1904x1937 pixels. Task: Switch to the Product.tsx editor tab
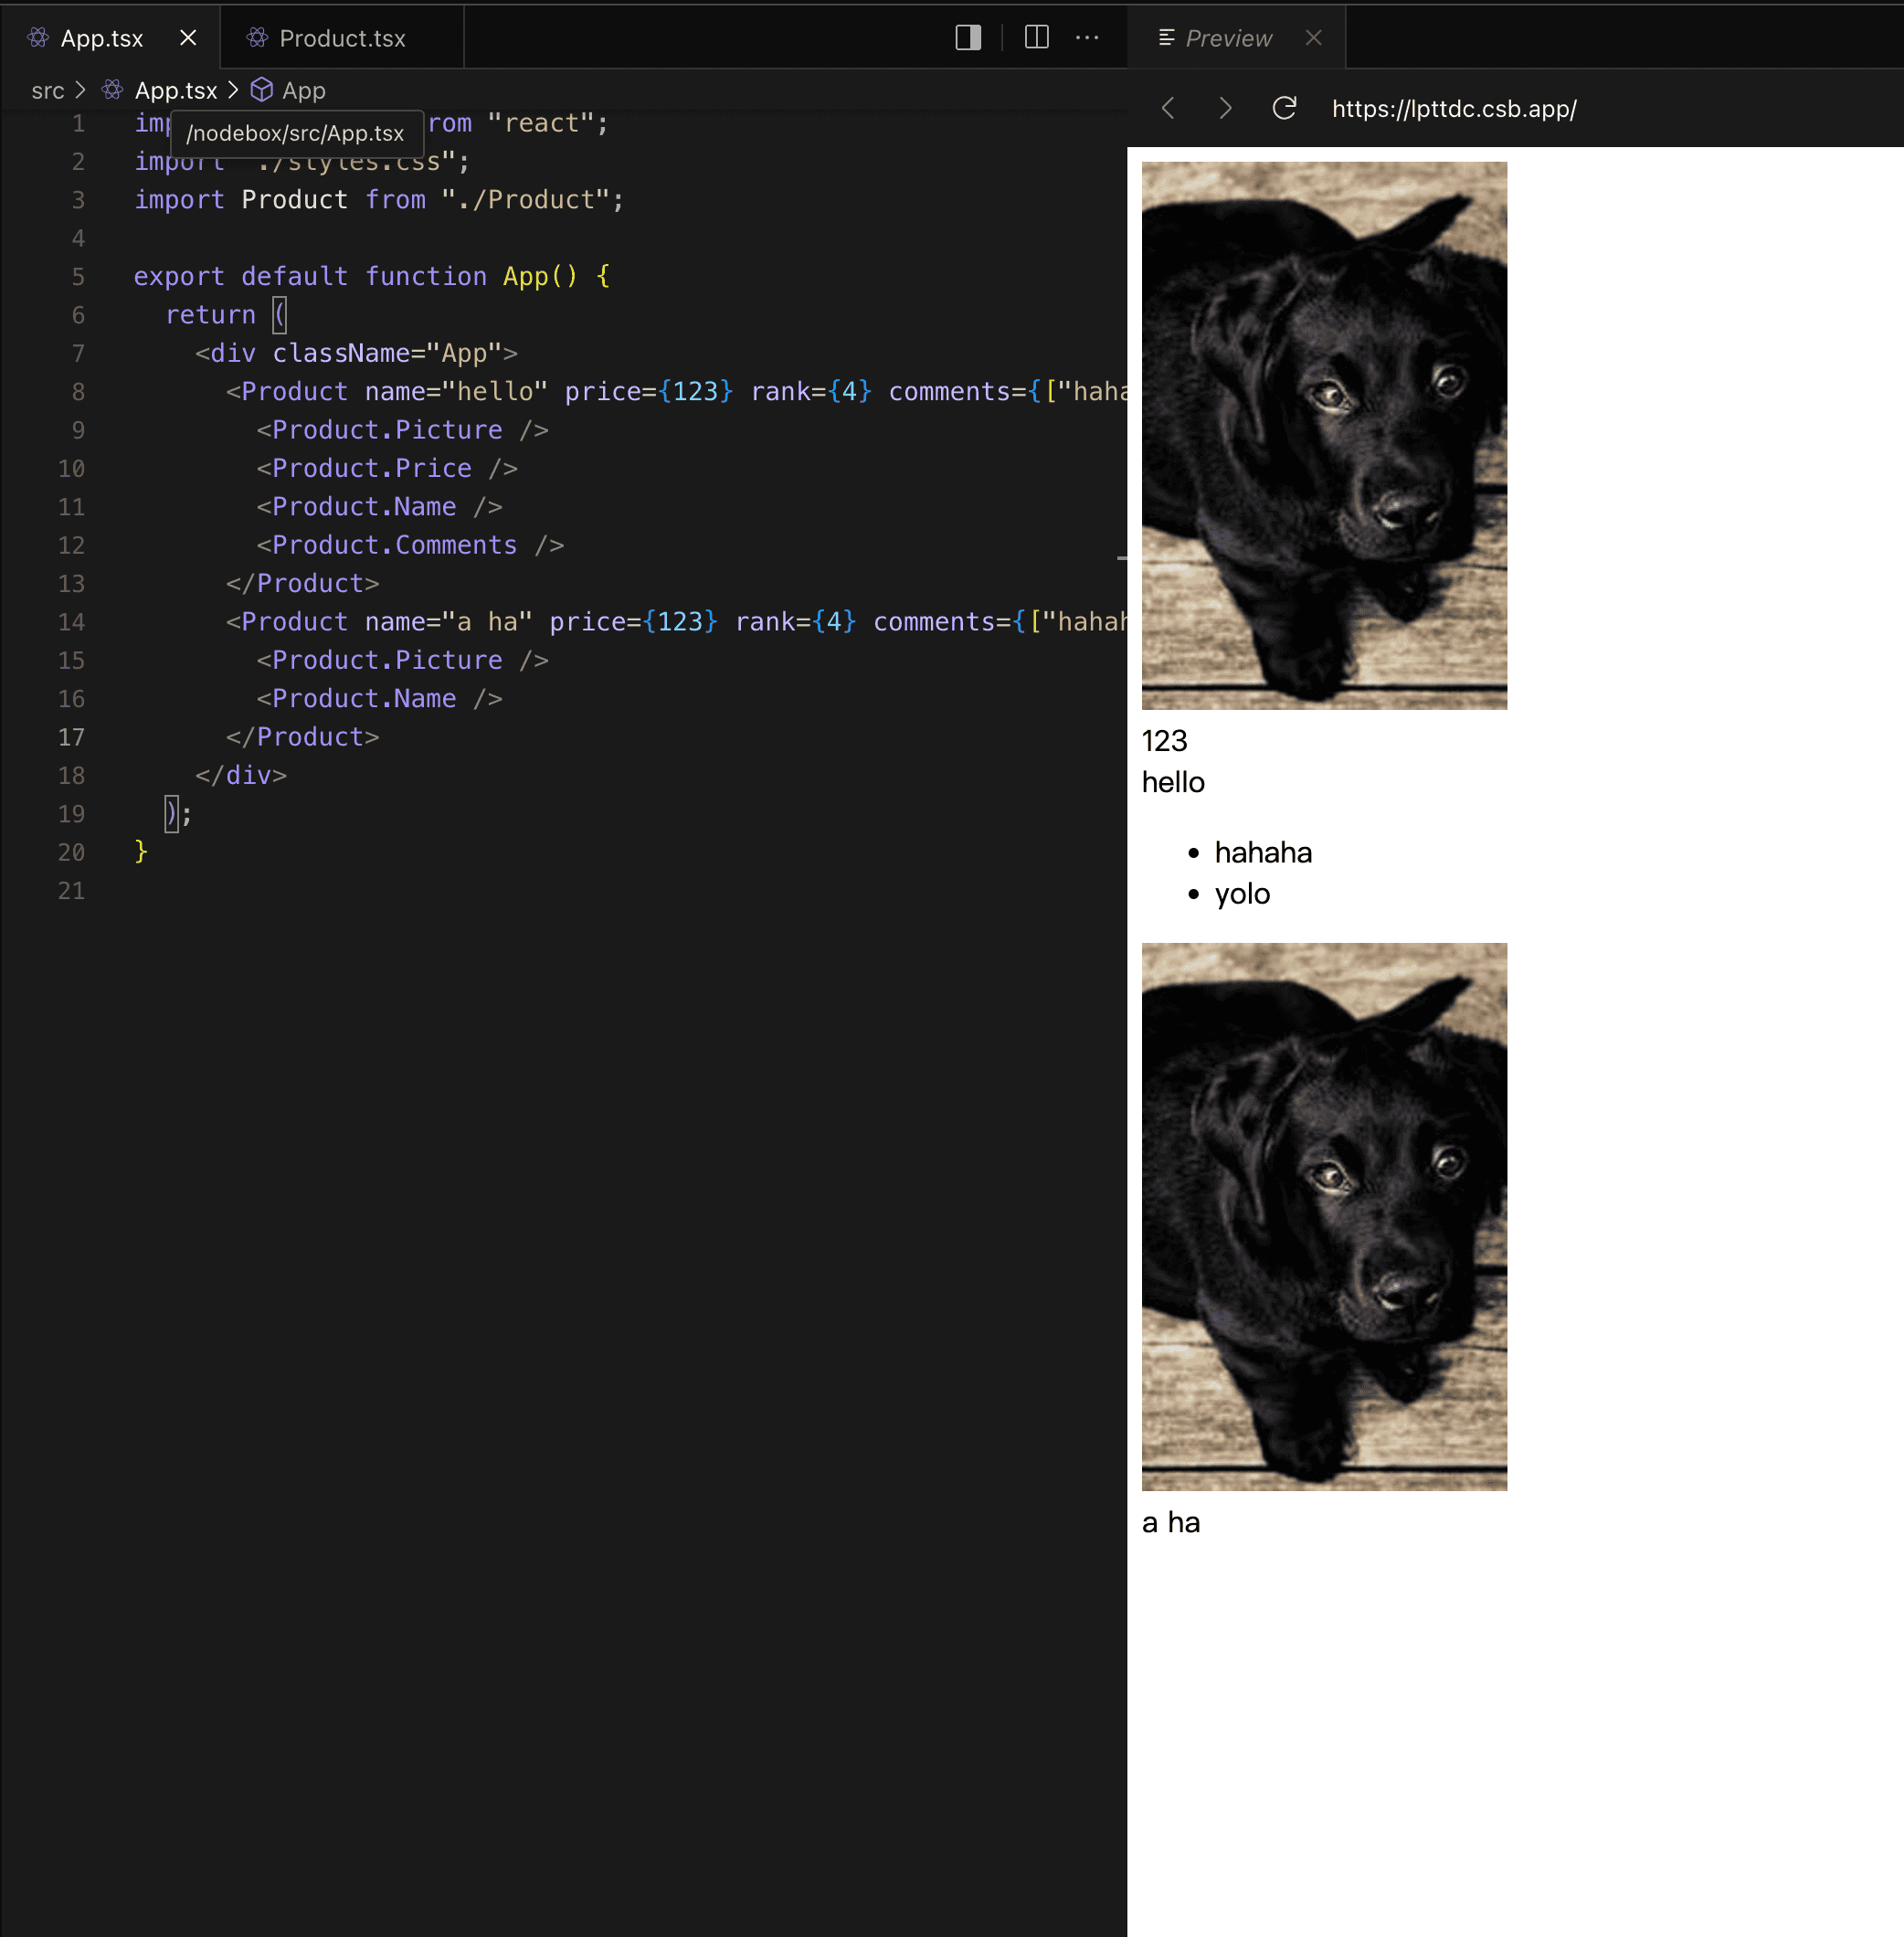[x=342, y=38]
